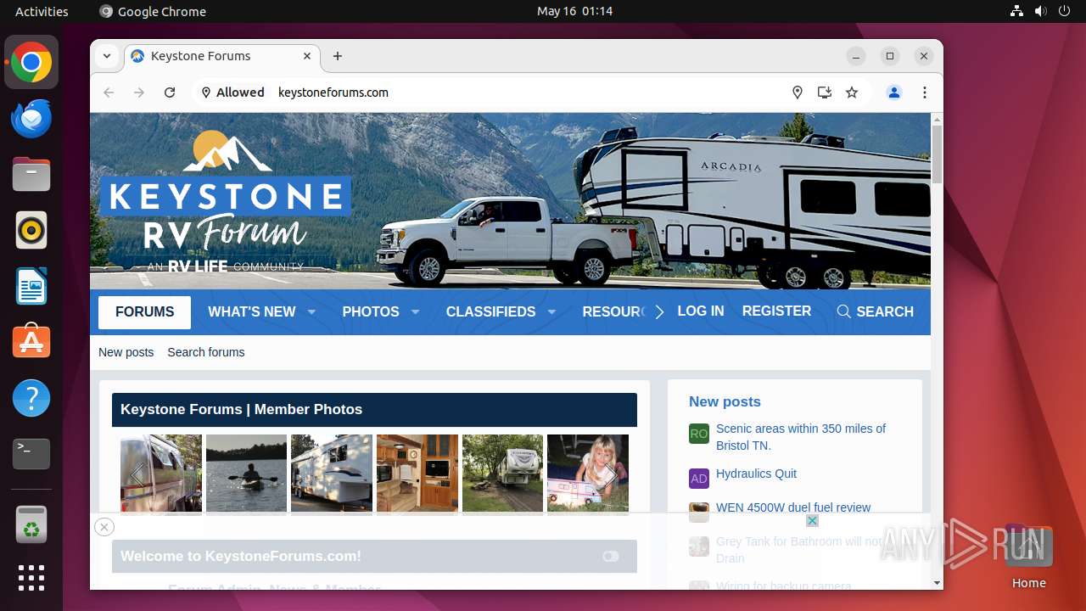Viewport: 1086px width, 611px height.
Task: Close the bottom ad banner with X
Action: [104, 527]
